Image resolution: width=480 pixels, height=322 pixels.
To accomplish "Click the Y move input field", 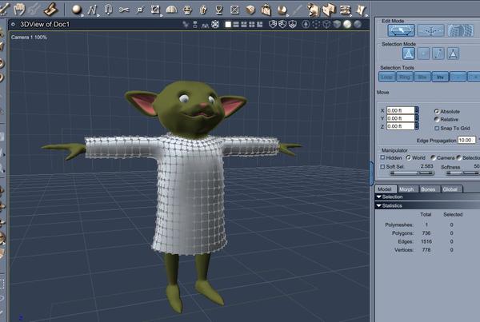I will pyautogui.click(x=401, y=118).
